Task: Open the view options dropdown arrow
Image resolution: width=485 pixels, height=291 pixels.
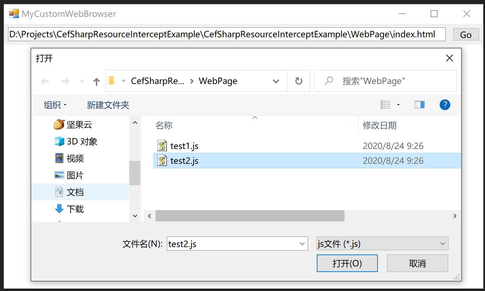Action: coord(398,105)
